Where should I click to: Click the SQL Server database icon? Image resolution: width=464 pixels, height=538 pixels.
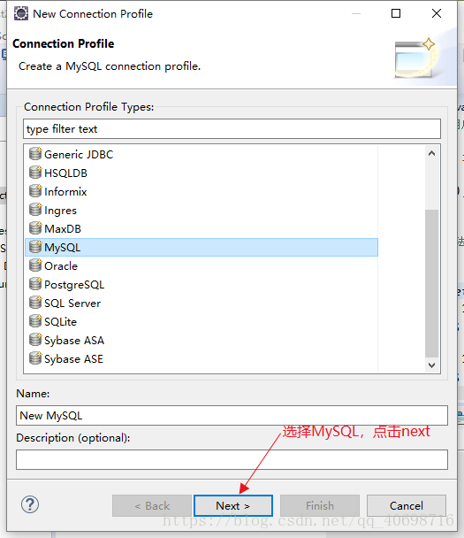click(35, 303)
